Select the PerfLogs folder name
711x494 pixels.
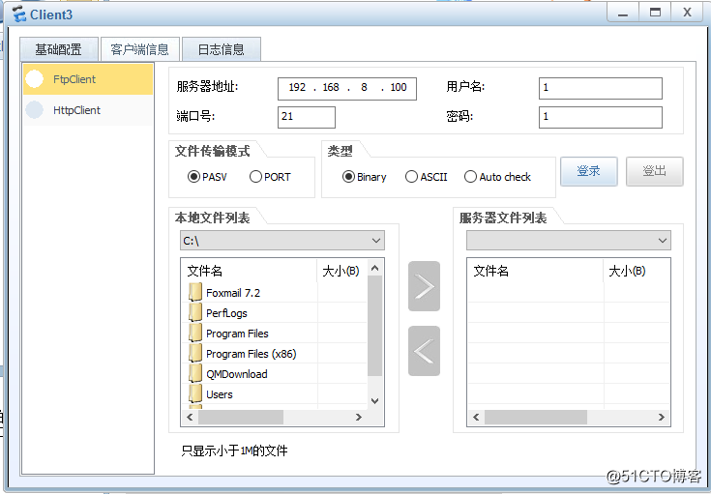pos(226,313)
